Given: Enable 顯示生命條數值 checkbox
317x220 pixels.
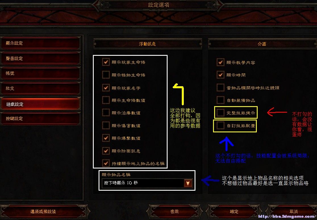Looking at the screenshot, I should click(x=106, y=100).
